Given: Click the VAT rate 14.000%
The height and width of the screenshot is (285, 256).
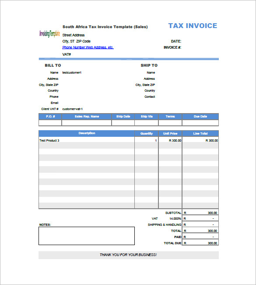Looking at the screenshot, I should [175, 219].
